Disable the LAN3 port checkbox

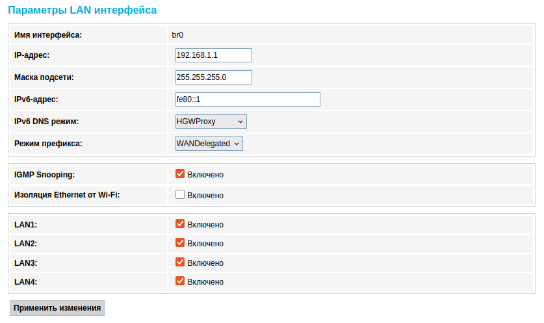click(x=180, y=263)
